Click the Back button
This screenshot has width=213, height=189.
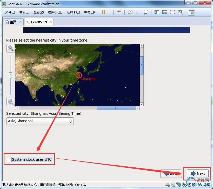tap(171, 173)
